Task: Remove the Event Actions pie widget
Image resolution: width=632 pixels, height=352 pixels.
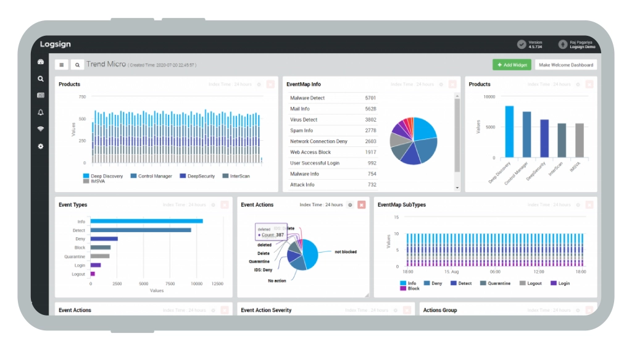Action: pyautogui.click(x=362, y=205)
